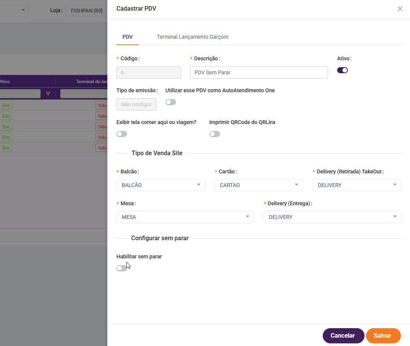The height and width of the screenshot is (346, 410).
Task: Click the Salvar button
Action: pyautogui.click(x=383, y=336)
